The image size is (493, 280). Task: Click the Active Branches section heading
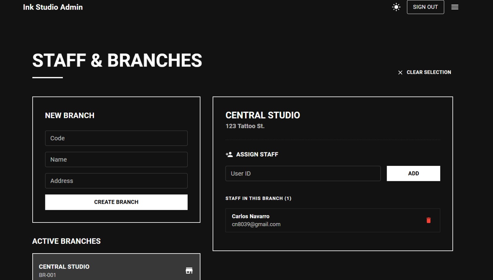67,241
